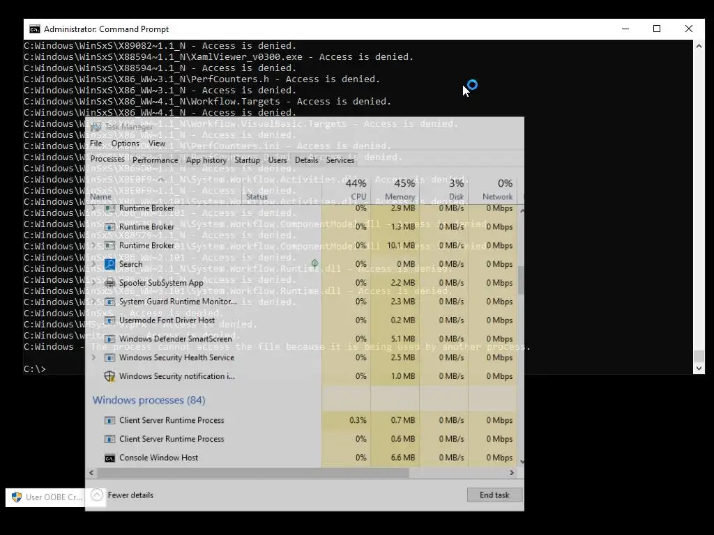Click the sort arrow above the Name column
The width and height of the screenshot is (714, 535).
coord(160,180)
